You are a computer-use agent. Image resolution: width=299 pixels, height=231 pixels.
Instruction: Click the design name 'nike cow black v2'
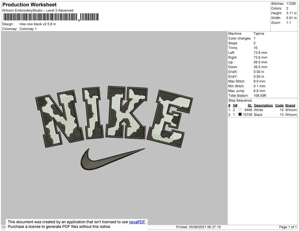[x=41, y=24]
